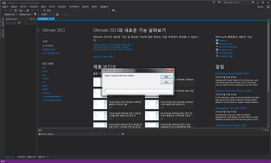This screenshot has height=163, width=271.
Task: Click the green Start debugging arrow
Action: [44, 11]
